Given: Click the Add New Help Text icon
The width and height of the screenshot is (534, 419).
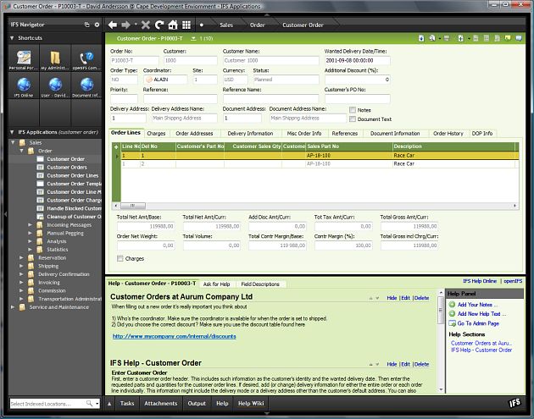Looking at the screenshot, I should tap(452, 313).
